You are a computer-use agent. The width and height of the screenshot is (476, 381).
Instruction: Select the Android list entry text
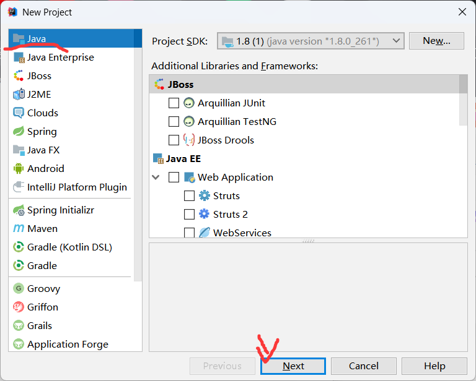coord(45,168)
